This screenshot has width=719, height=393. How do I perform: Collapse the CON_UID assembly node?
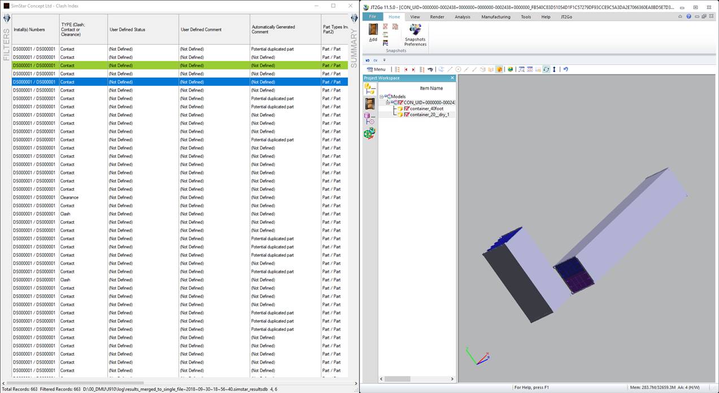tap(388, 103)
